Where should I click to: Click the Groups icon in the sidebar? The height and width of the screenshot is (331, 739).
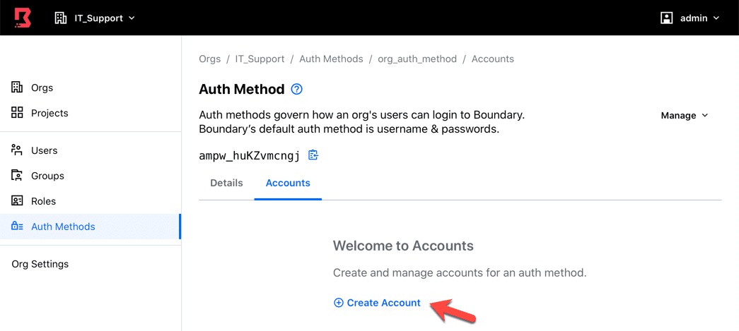coord(18,176)
